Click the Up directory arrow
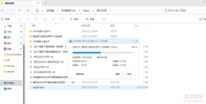 coord(20,11)
